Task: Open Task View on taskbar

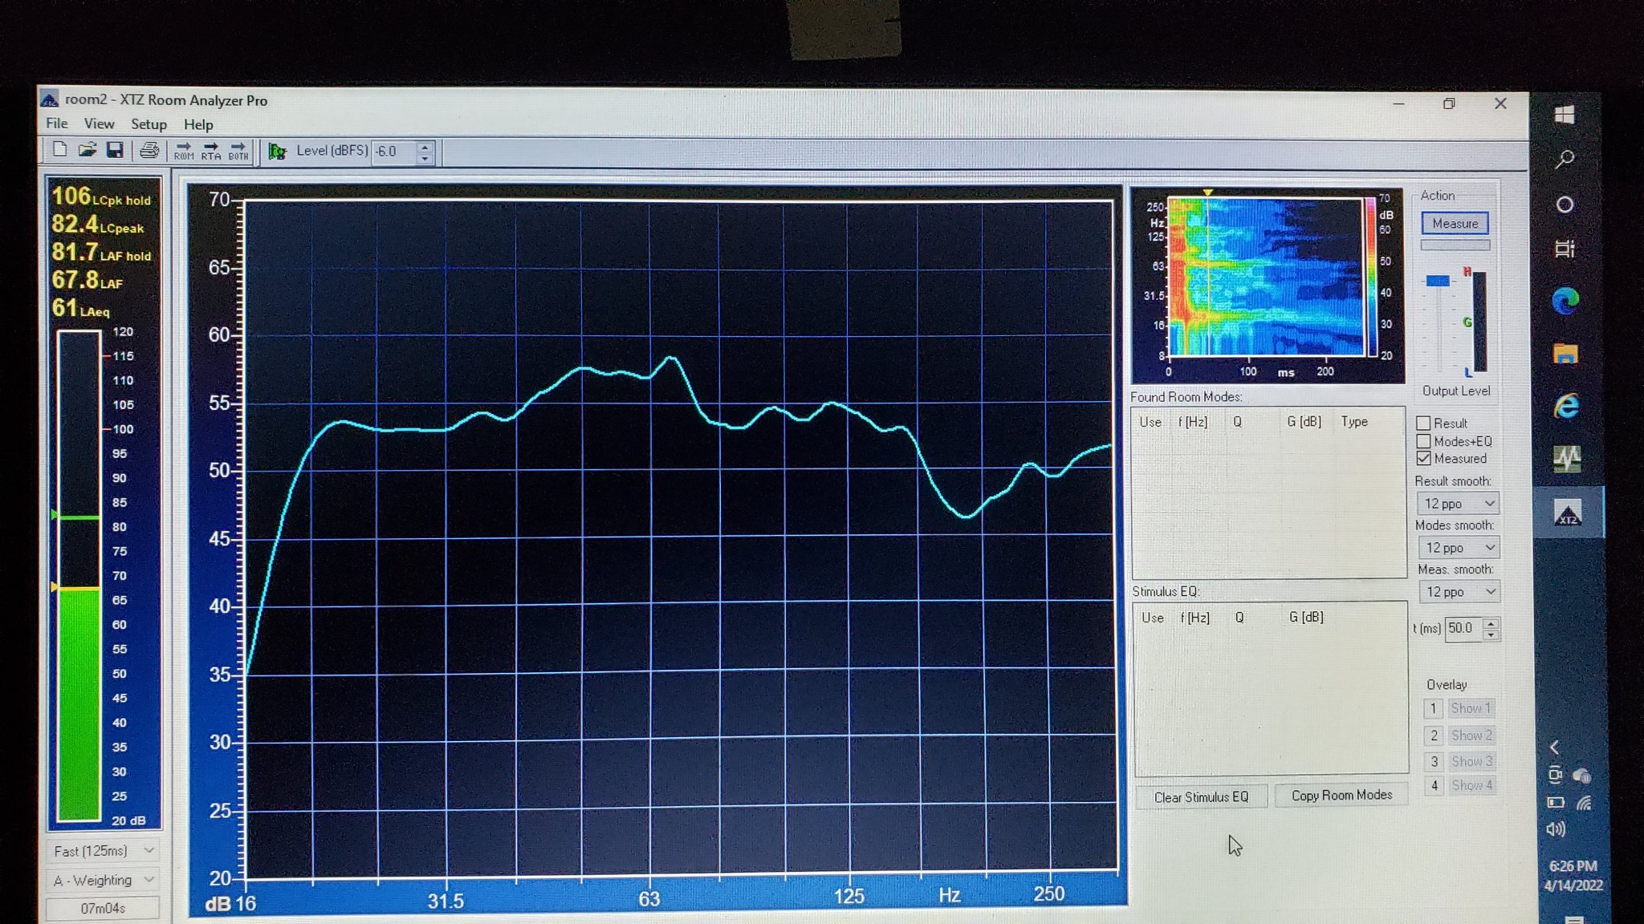Action: (1565, 249)
